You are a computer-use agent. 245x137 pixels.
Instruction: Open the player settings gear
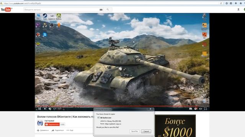point(196,109)
